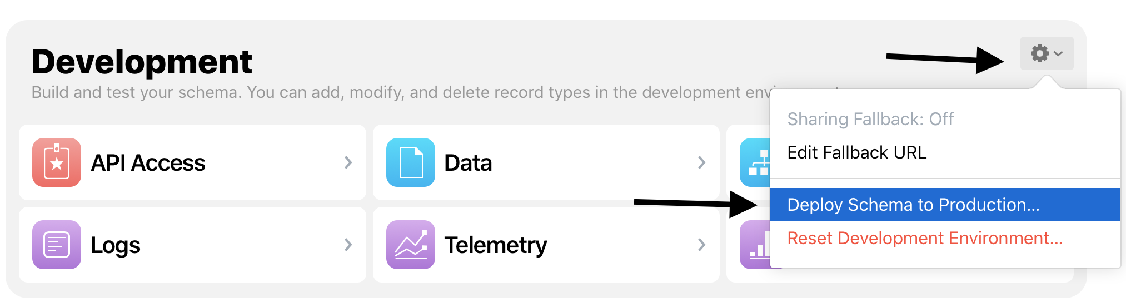This screenshot has height=307, width=1126.
Task: Open the Logs label
Action: coord(116,245)
